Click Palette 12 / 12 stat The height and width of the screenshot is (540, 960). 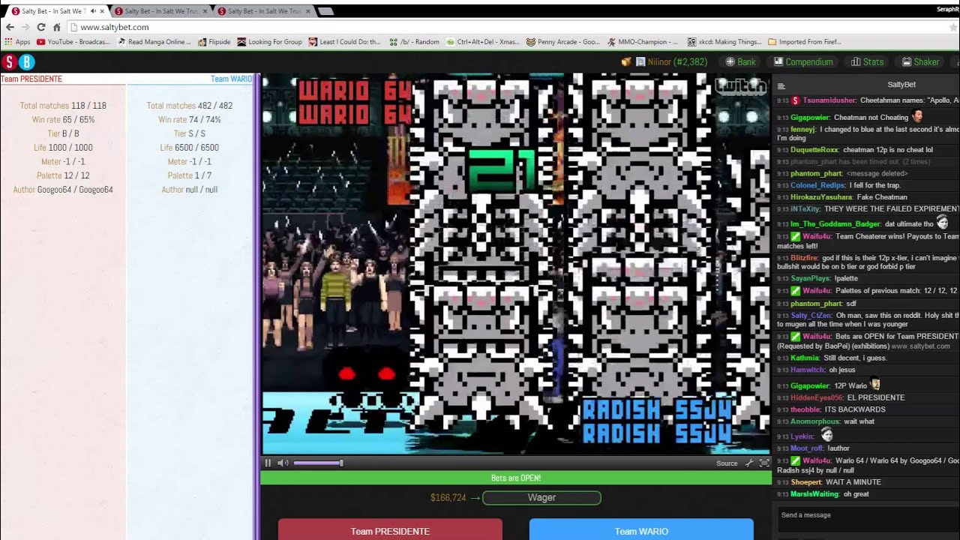point(63,175)
